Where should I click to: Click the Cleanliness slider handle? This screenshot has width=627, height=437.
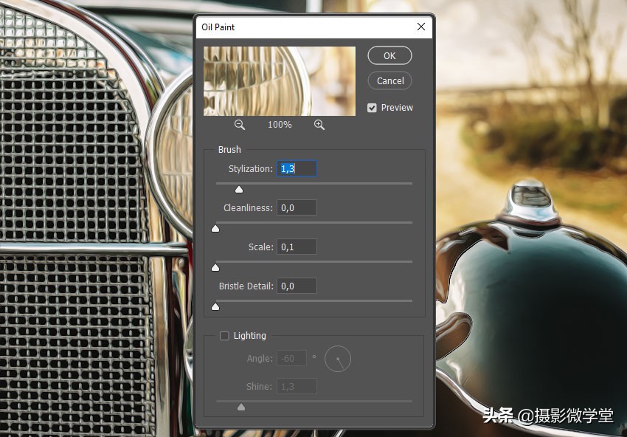(215, 229)
